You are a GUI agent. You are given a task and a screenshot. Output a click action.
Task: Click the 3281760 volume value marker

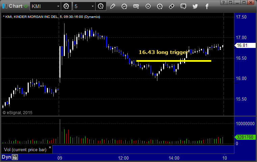coord(245,137)
